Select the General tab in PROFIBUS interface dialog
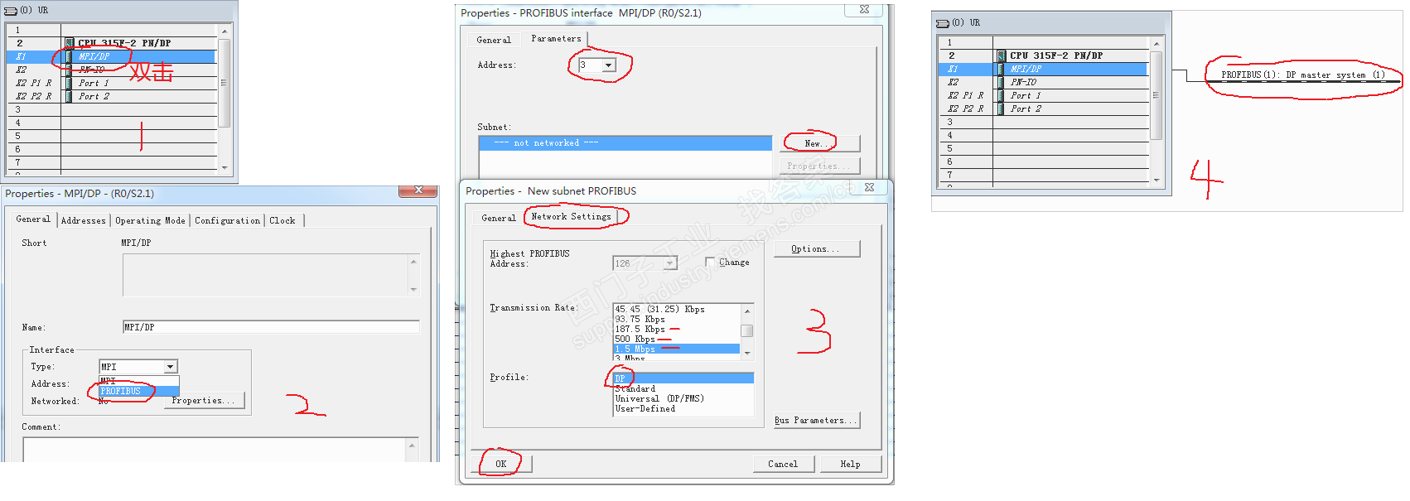This screenshot has width=1410, height=501. (494, 40)
